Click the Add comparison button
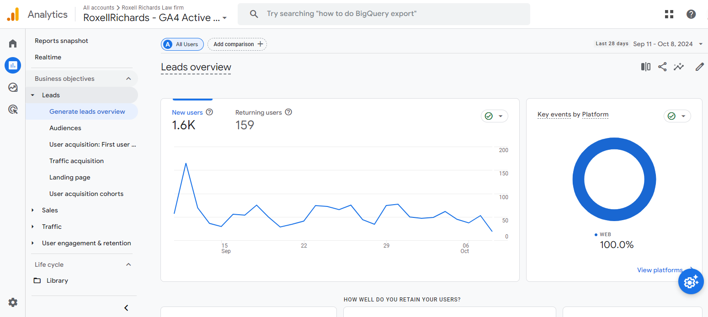 pos(237,44)
